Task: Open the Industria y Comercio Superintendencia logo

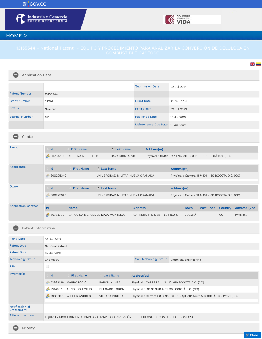Action: coord(42,19)
